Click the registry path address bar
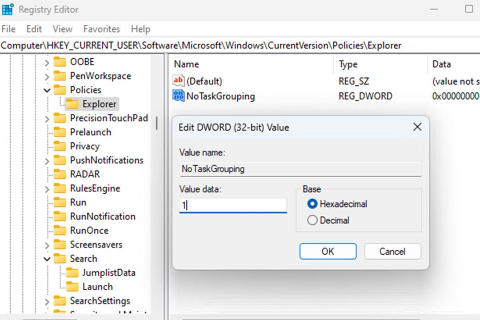Image resolution: width=480 pixels, height=320 pixels. tap(240, 46)
